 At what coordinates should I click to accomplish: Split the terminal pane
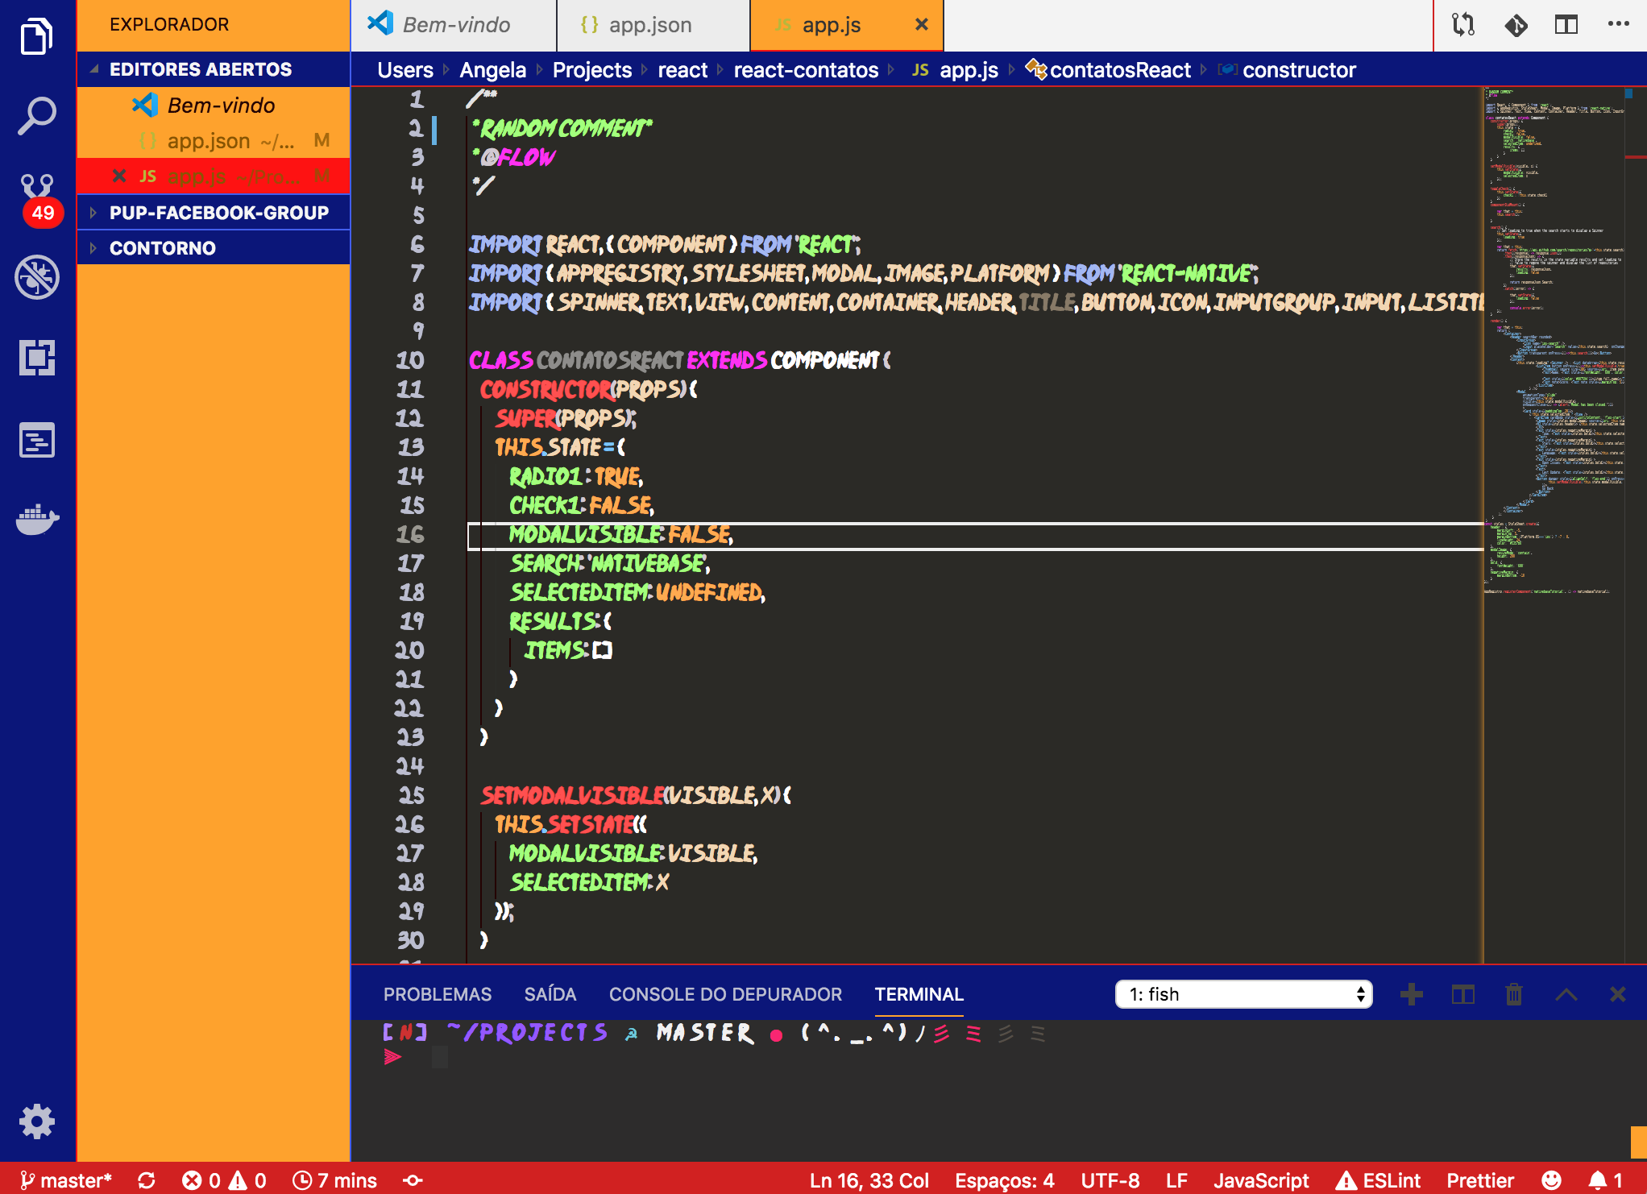(1462, 994)
